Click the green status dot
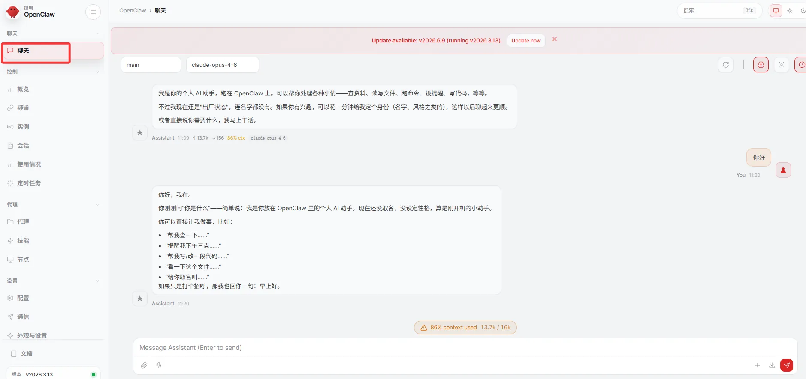This screenshot has height=379, width=806. tap(94, 375)
